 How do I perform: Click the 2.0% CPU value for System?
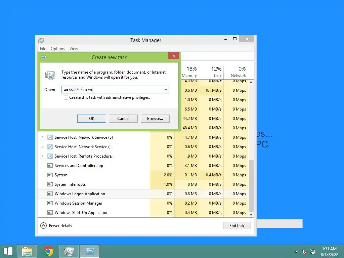pos(168,175)
